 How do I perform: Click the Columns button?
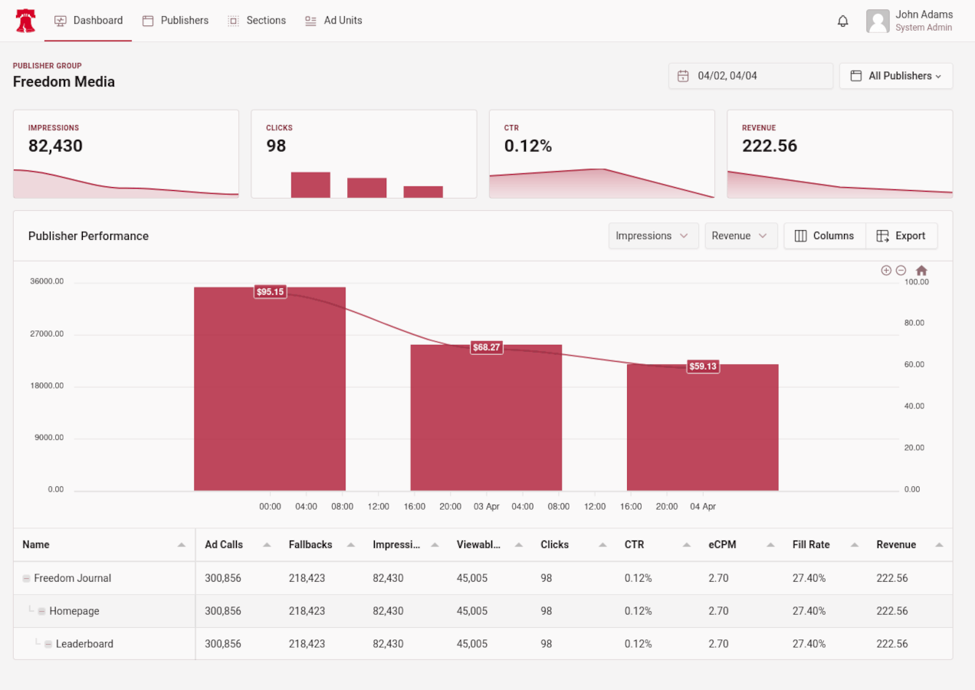click(825, 236)
